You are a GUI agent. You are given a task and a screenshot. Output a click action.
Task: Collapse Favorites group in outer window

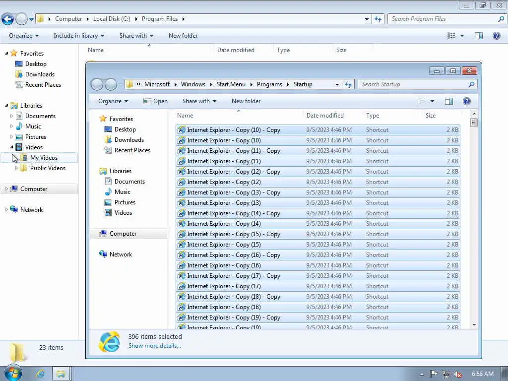click(6, 53)
